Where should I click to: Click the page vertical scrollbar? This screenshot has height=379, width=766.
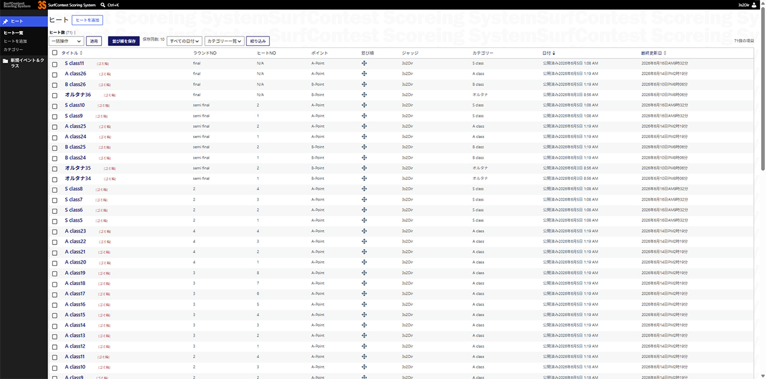coord(762,90)
